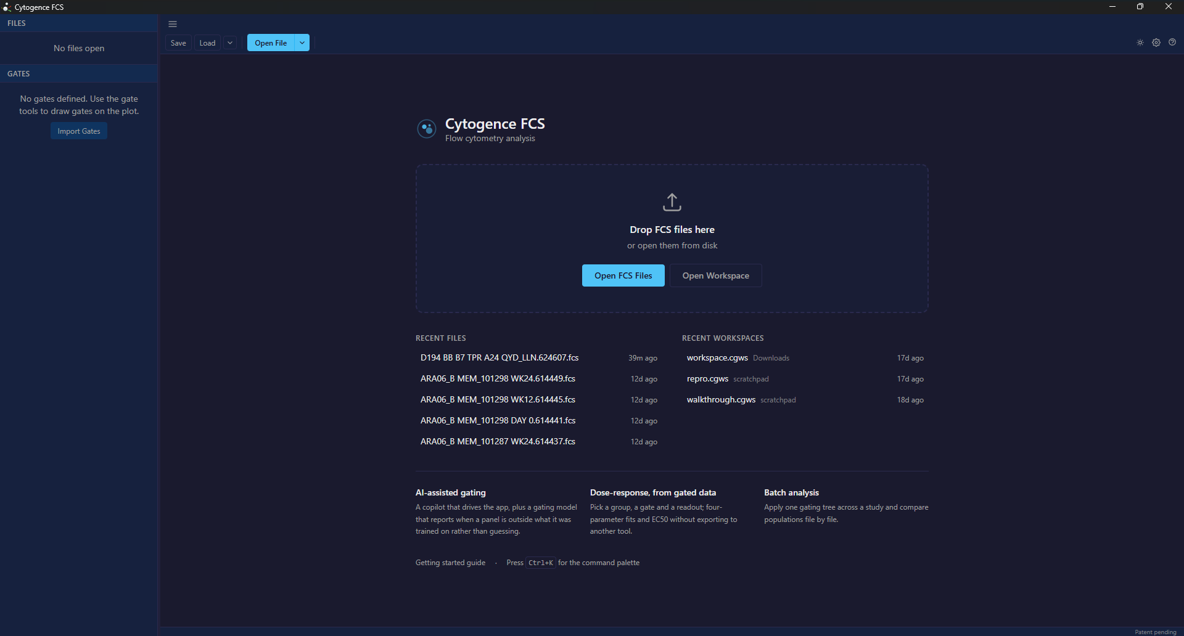Click the Cytogence FCS logo icon

click(427, 129)
